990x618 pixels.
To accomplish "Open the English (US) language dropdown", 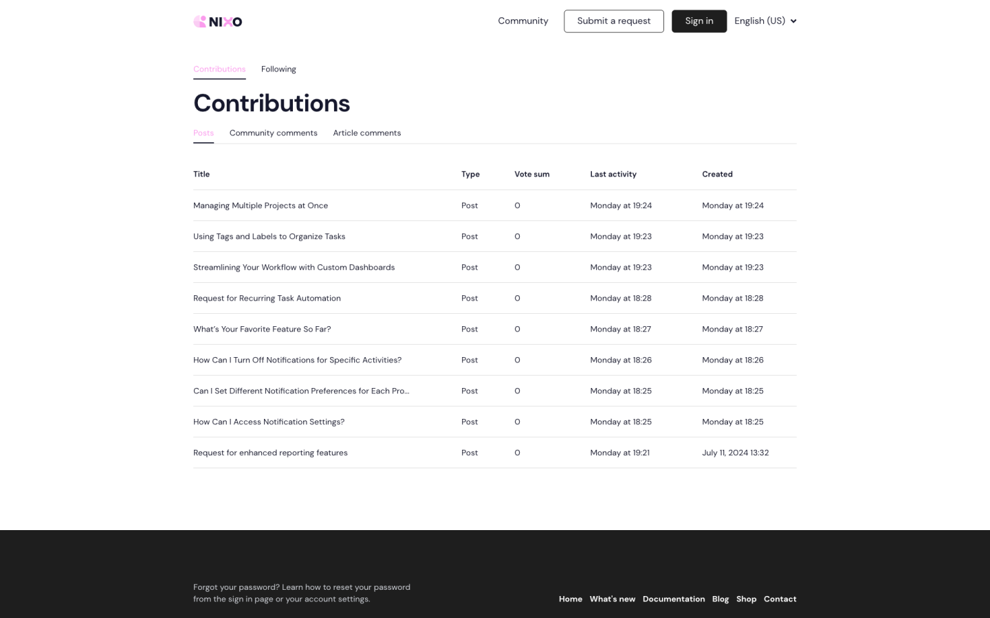I will (x=764, y=21).
